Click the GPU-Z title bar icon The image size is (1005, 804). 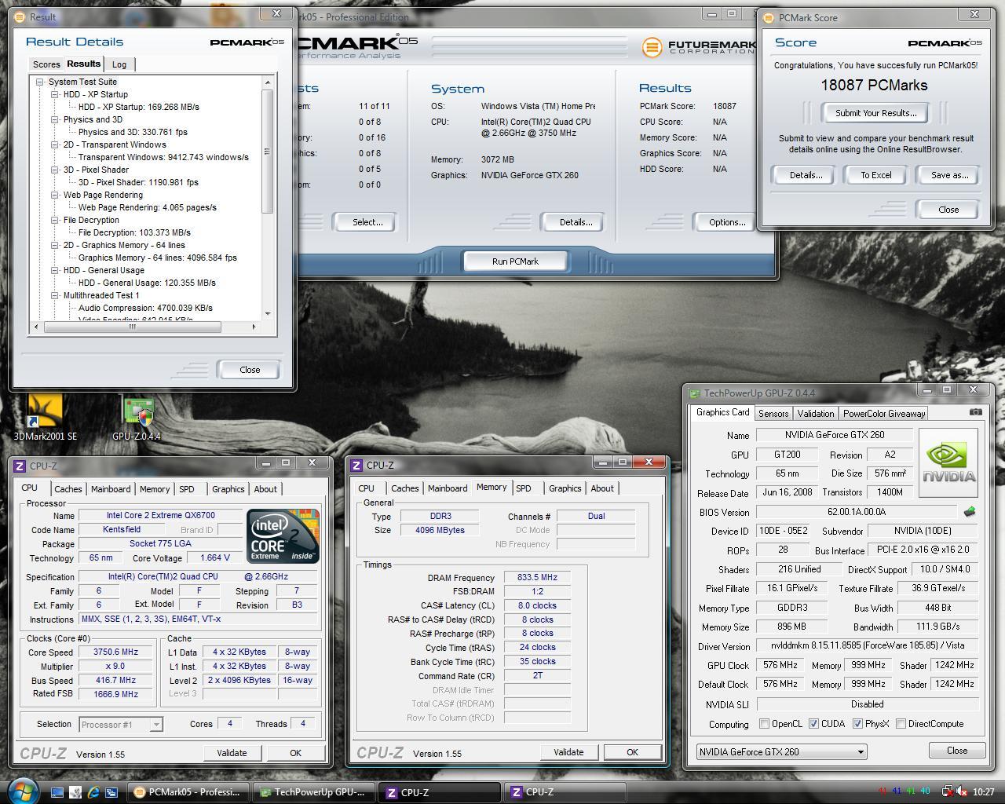pyautogui.click(x=694, y=393)
